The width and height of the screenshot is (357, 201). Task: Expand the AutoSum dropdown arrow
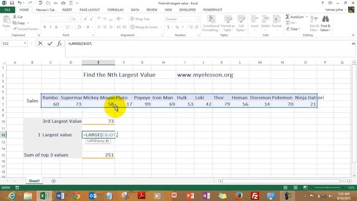coord(307,17)
